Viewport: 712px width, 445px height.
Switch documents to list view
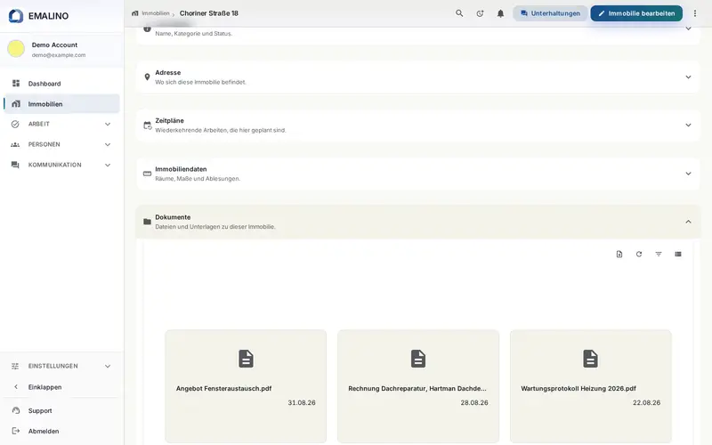(678, 255)
